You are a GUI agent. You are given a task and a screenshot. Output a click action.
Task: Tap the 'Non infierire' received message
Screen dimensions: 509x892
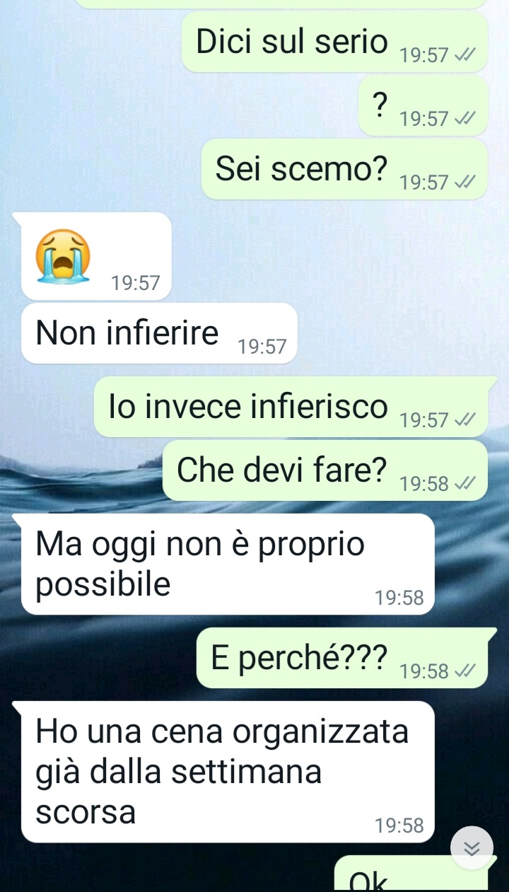click(x=159, y=333)
